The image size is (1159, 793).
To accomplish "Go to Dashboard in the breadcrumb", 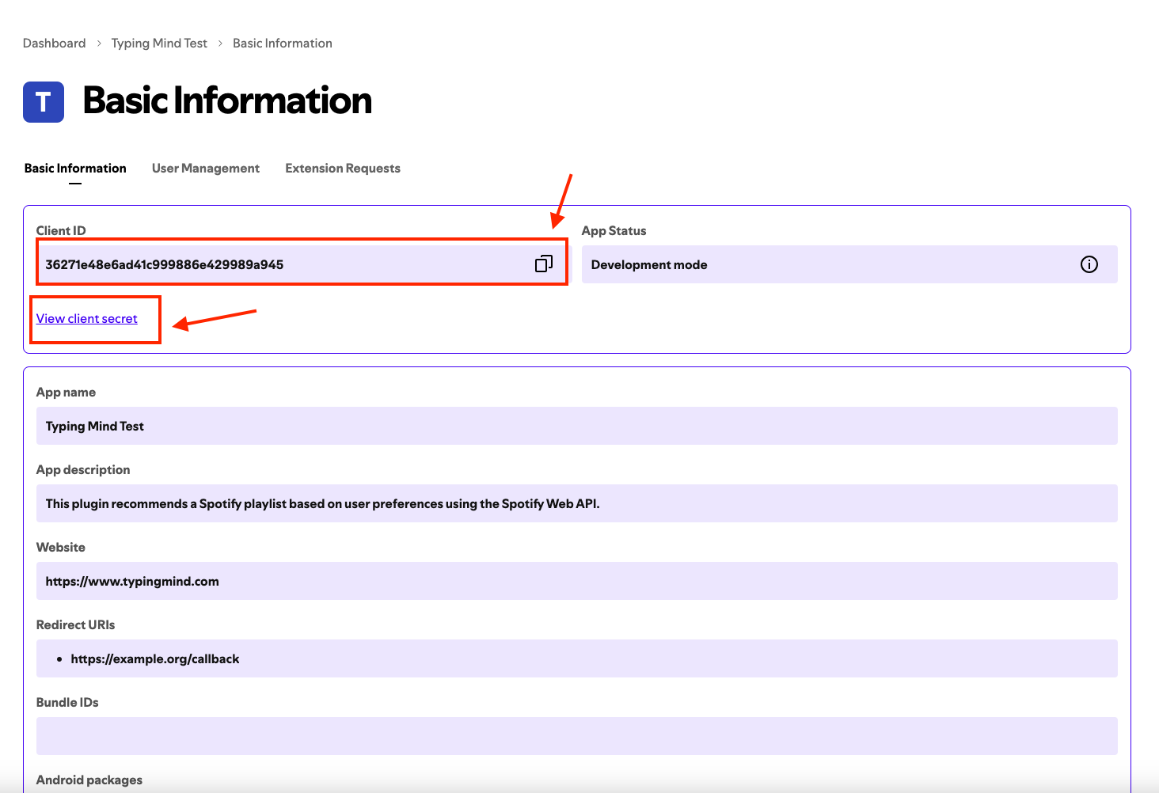I will (54, 44).
